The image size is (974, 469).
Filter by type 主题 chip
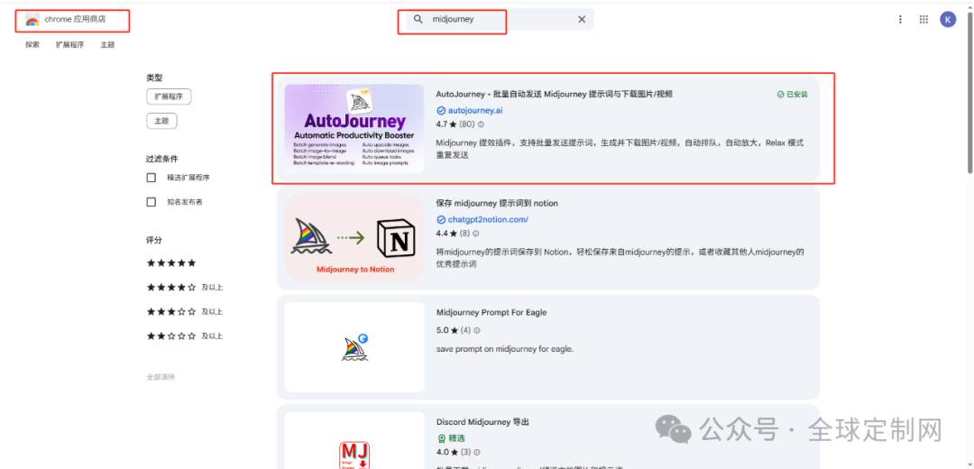click(x=161, y=121)
